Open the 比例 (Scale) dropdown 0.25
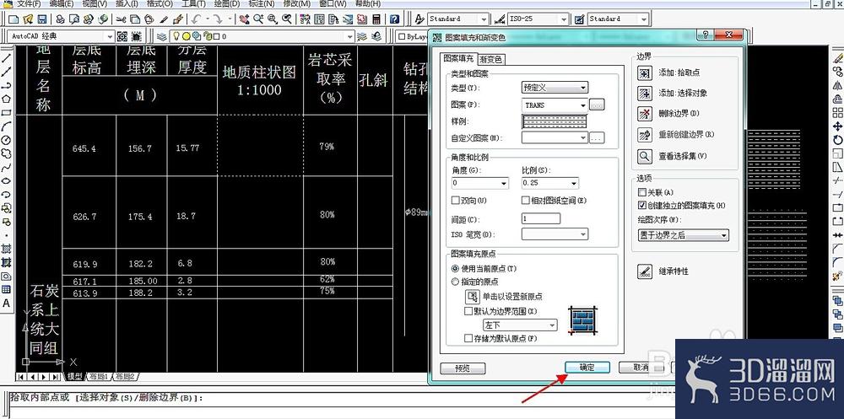Viewport: 844px width, 419px height. pos(550,184)
